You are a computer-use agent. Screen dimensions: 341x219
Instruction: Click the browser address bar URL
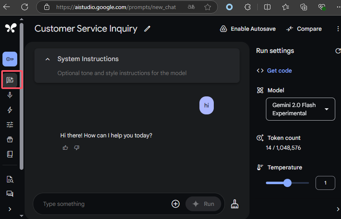tap(116, 7)
